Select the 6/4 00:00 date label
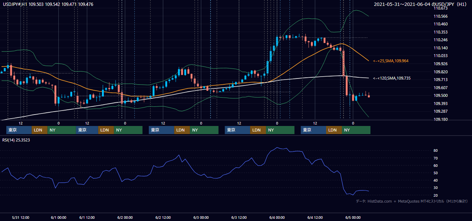472x221 pixels. pyautogui.click(x=277, y=218)
